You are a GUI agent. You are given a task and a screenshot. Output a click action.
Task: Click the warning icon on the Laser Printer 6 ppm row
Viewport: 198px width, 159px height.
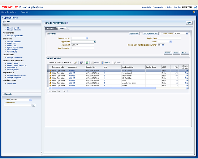click(50, 83)
